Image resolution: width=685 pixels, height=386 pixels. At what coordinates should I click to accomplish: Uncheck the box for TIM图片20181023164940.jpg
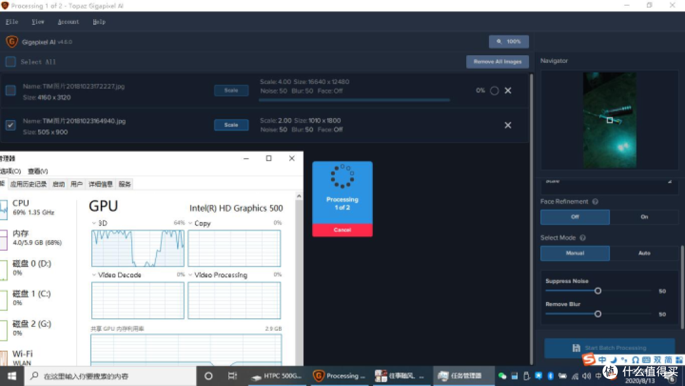(x=11, y=125)
